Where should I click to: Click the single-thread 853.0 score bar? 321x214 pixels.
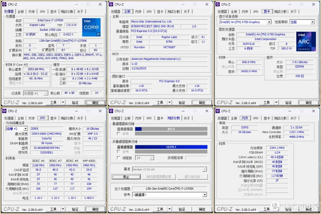(171, 129)
